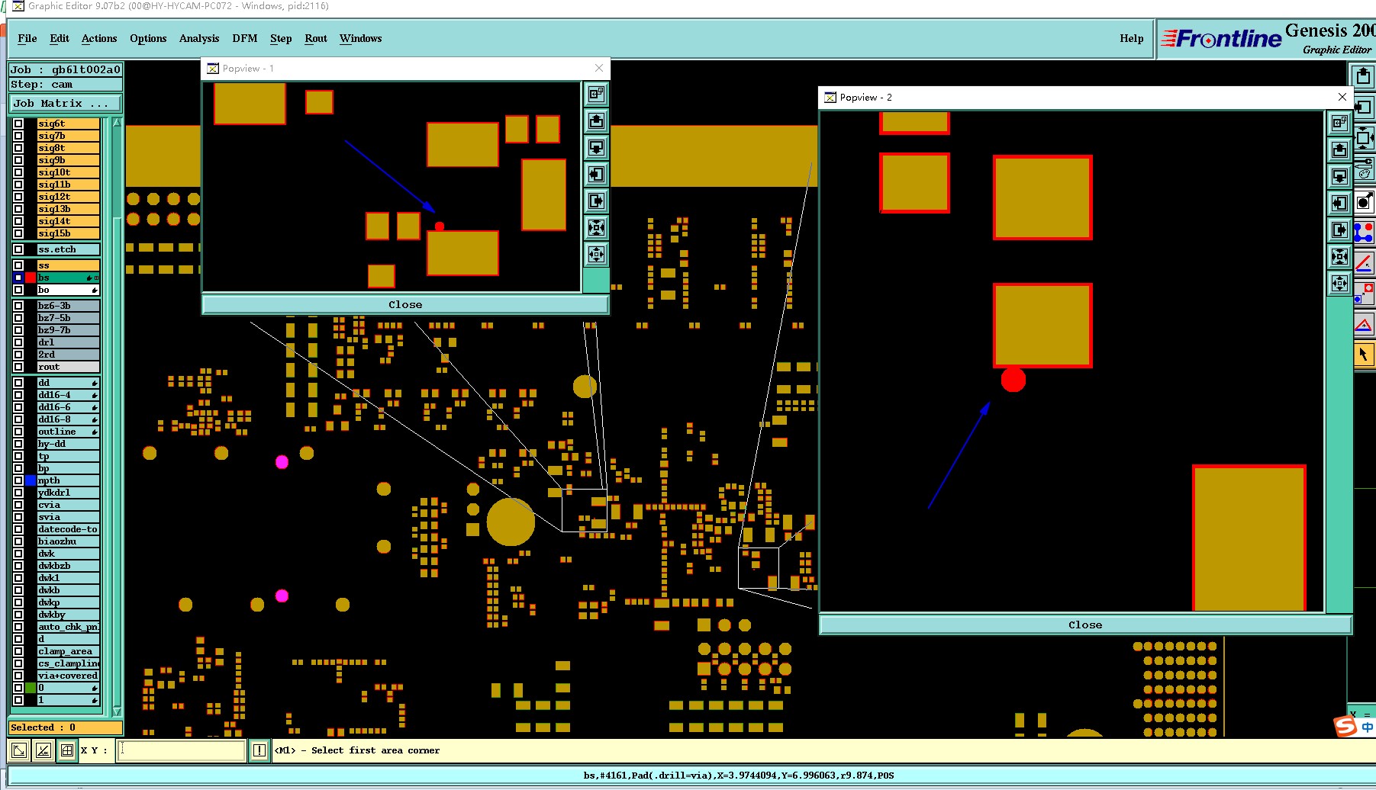Select the rout layer name
The image size is (1376, 790).
point(69,367)
